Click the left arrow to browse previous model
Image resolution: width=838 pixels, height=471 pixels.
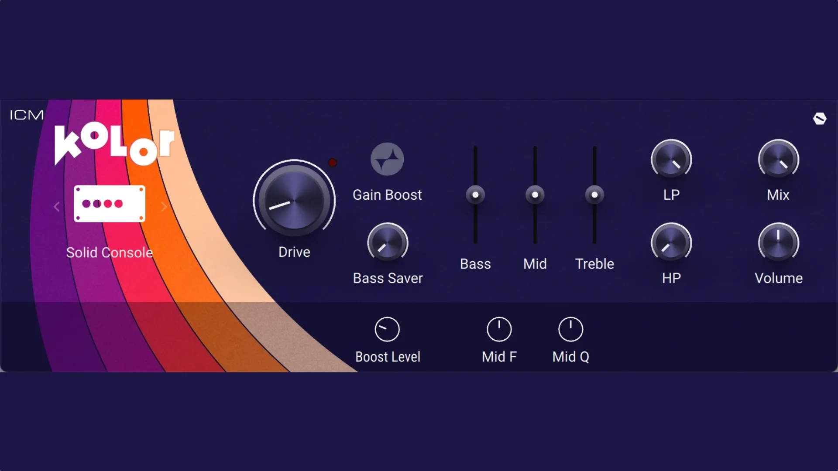(x=56, y=206)
